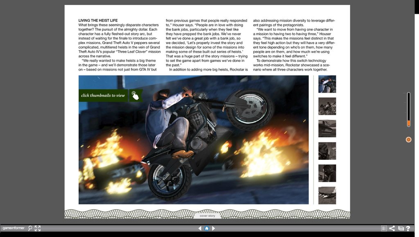The height and width of the screenshot is (237, 419).
Task: Click the share icon
Action: 392,228
